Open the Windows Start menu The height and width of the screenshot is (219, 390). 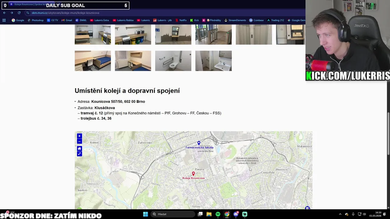(x=145, y=214)
